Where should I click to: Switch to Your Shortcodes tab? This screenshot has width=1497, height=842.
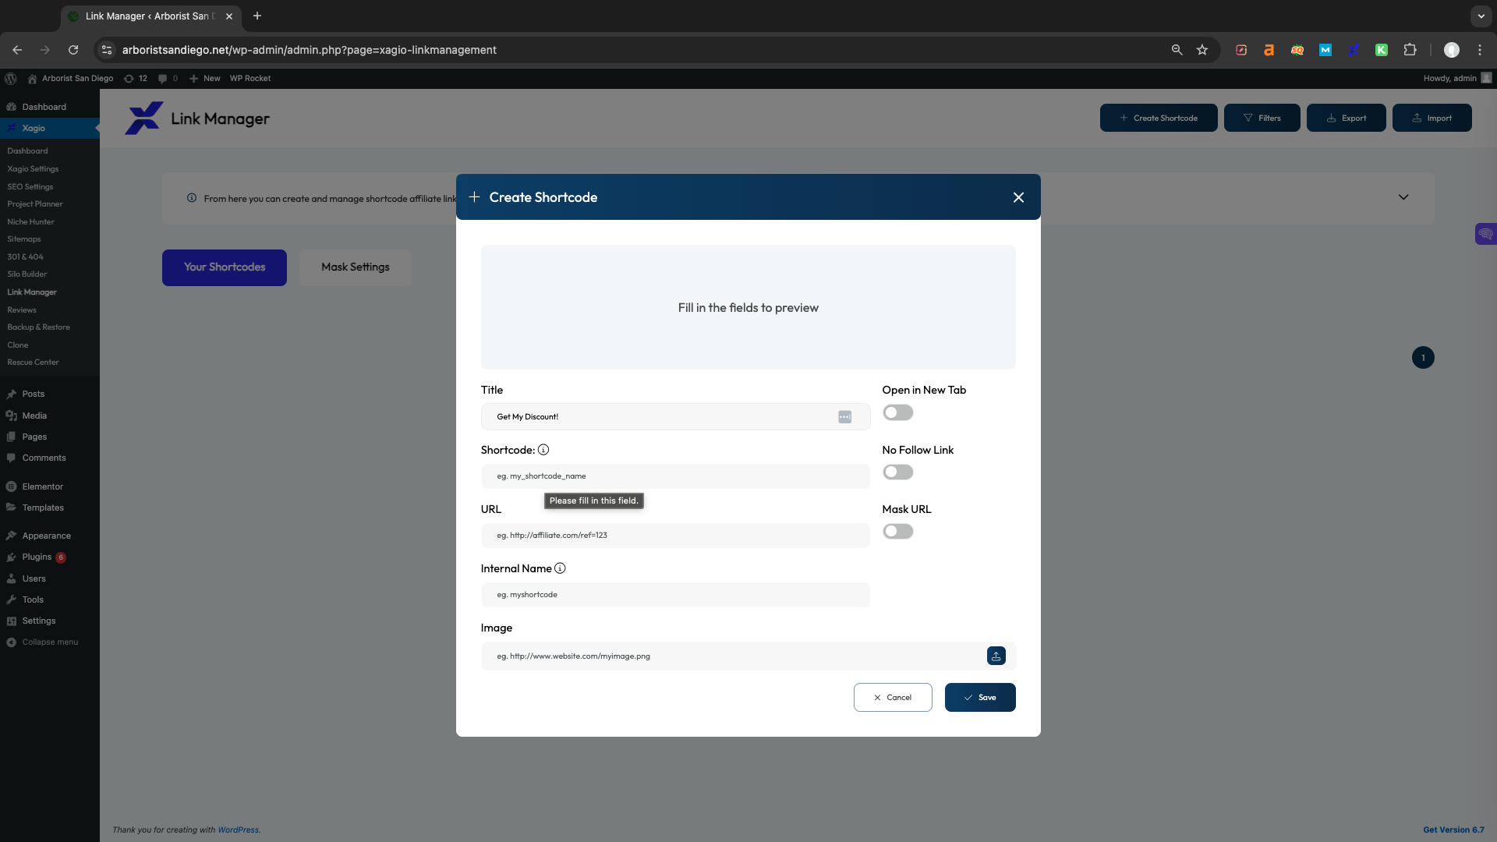coord(225,267)
